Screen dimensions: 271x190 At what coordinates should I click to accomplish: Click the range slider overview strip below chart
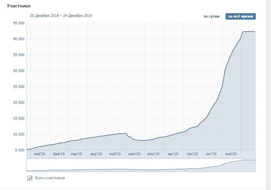pyautogui.click(x=141, y=165)
